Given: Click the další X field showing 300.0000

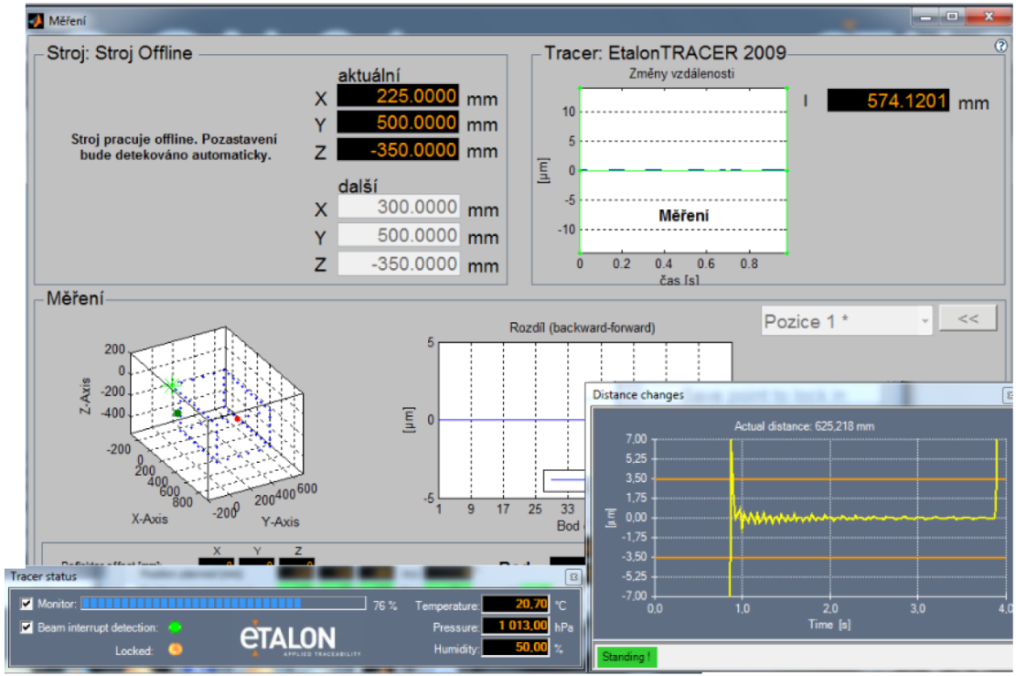Looking at the screenshot, I should tap(399, 208).
